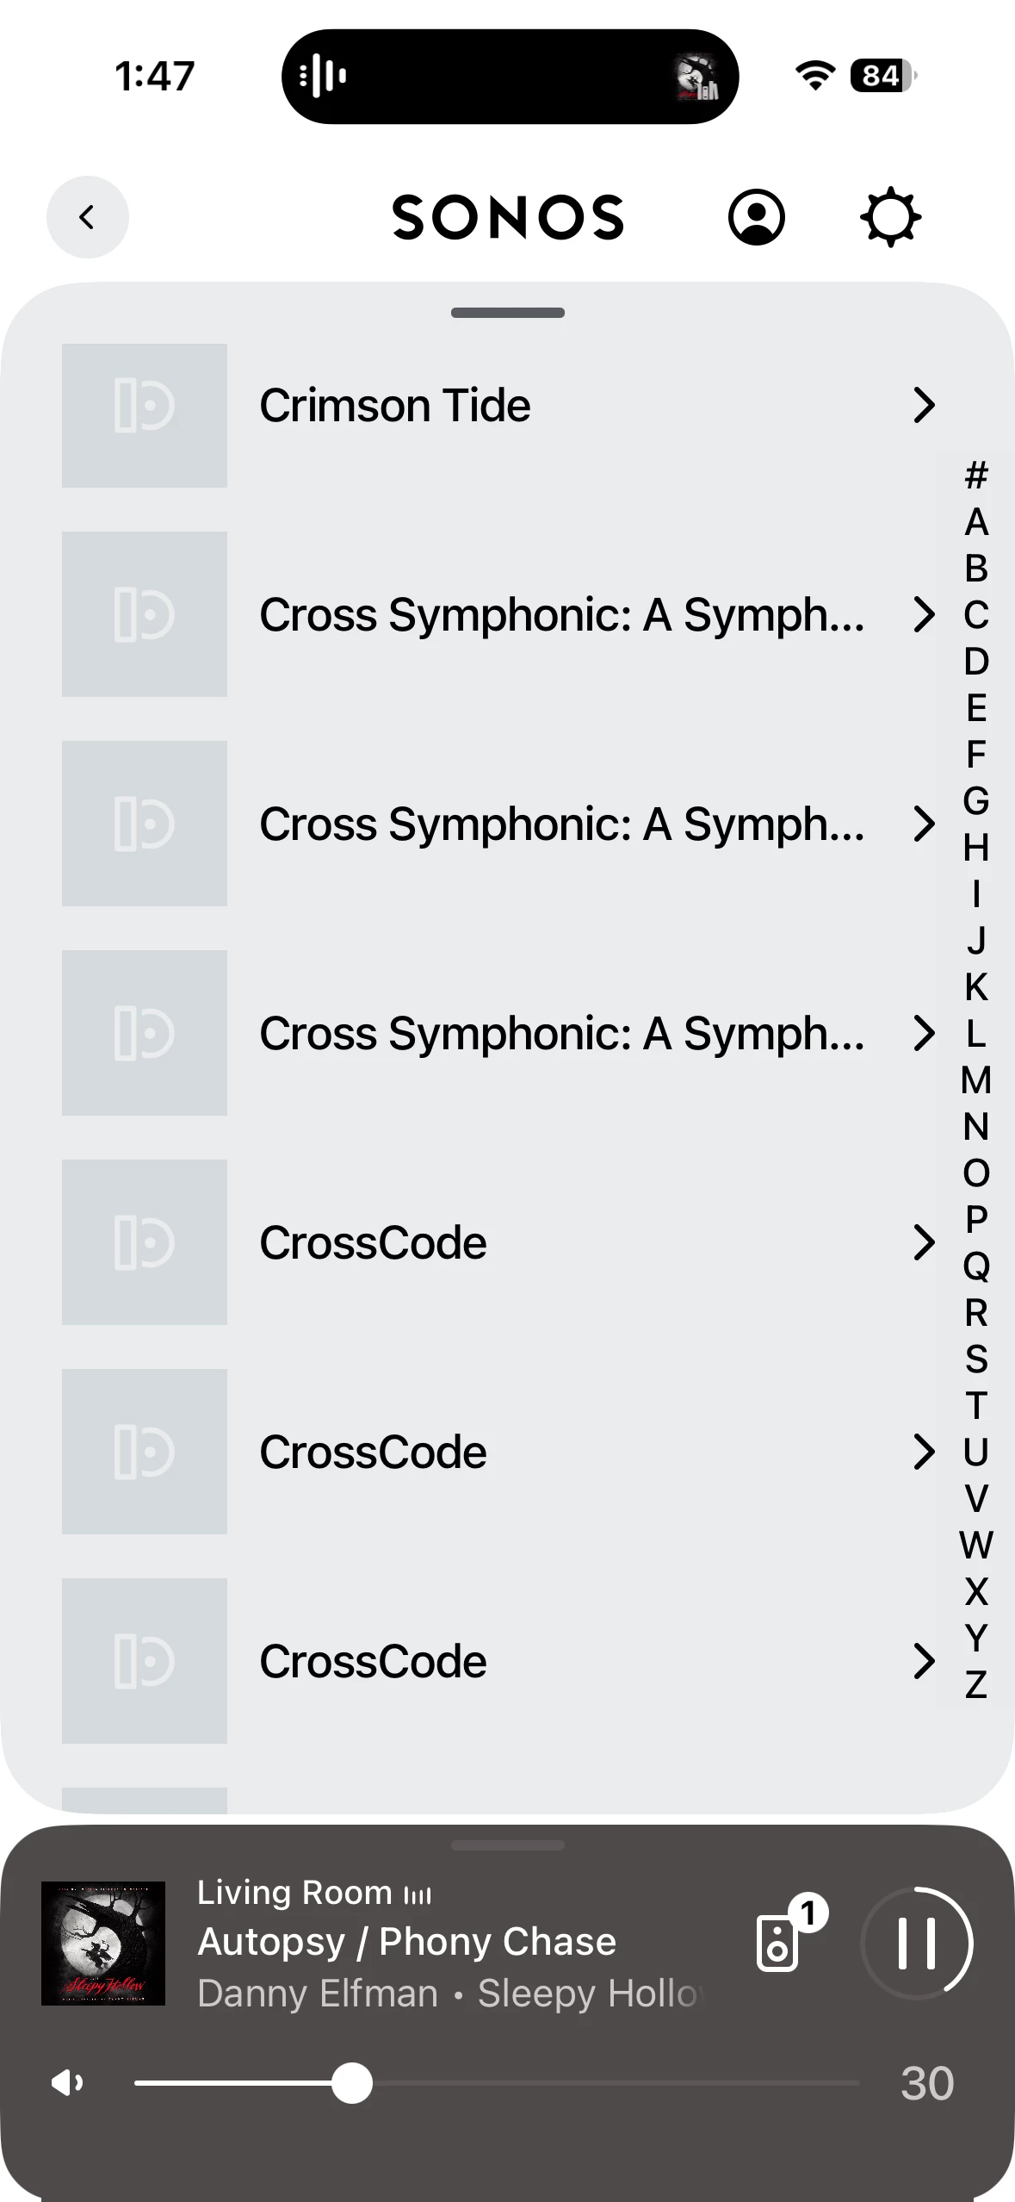Tap the list sheet drag handle
This screenshot has height=2202, width=1015.
pos(508,313)
